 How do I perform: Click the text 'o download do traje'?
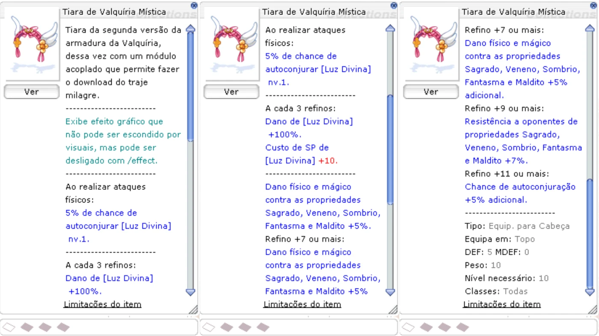click(x=107, y=82)
